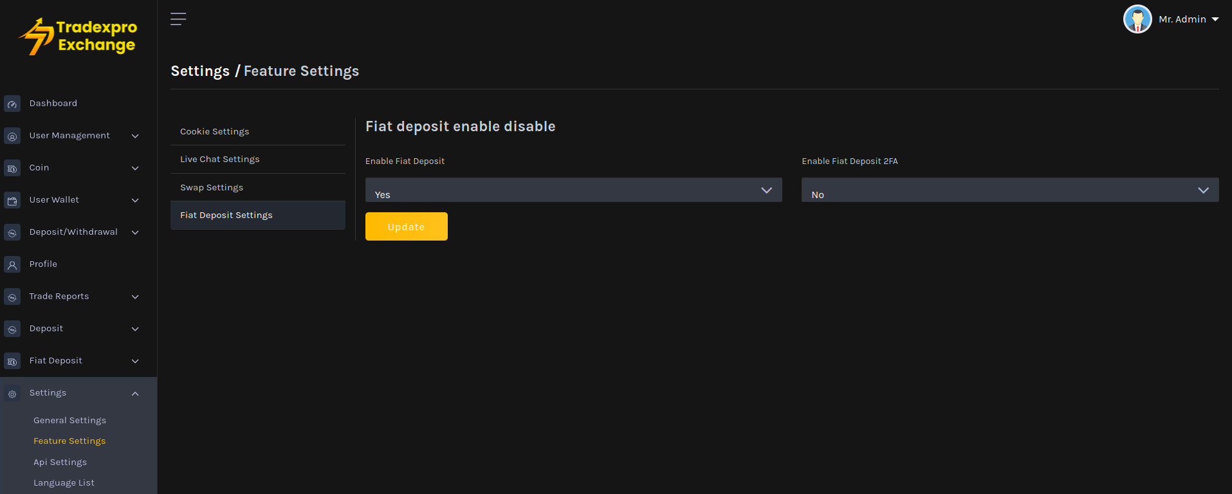The height and width of the screenshot is (494, 1232).
Task: Expand the Coin menu chevron
Action: [135, 169]
